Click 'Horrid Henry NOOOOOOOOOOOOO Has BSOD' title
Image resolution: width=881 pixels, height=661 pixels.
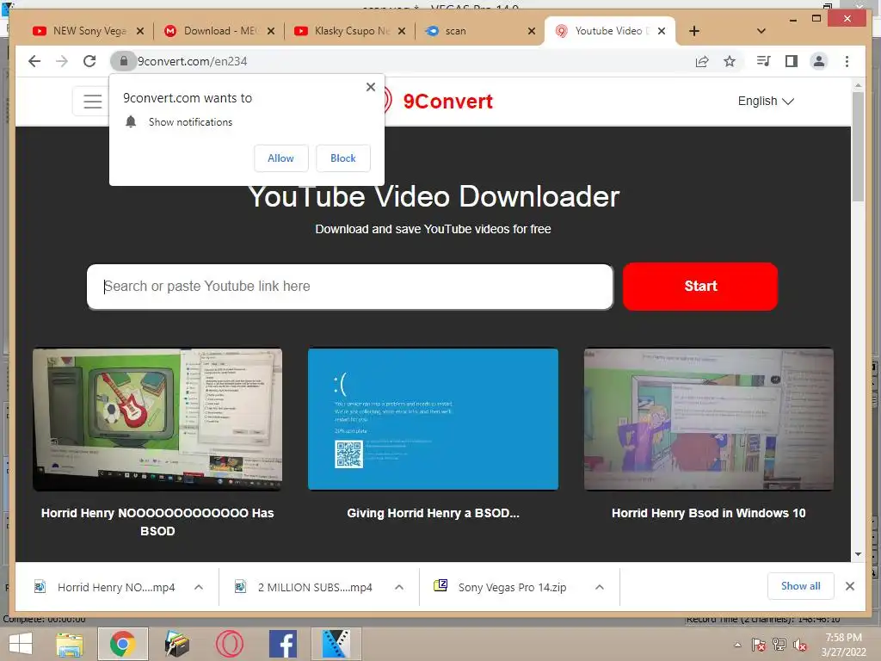click(157, 522)
